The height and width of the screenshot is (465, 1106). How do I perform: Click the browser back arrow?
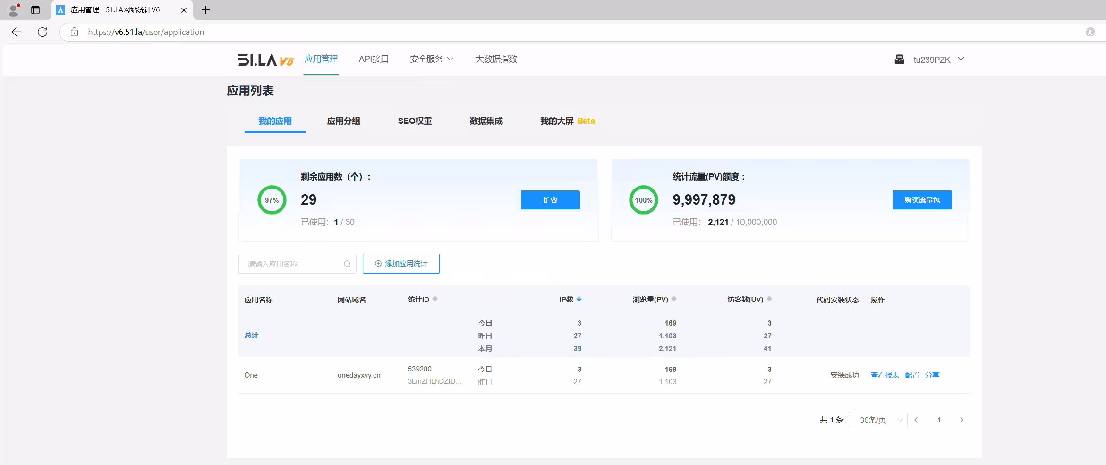click(17, 32)
